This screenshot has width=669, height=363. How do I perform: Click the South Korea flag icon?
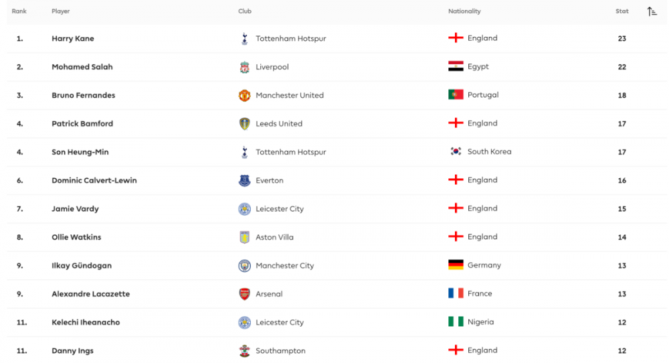[456, 151]
